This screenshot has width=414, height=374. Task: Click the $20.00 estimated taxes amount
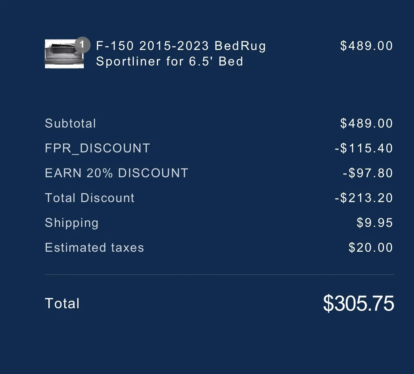tap(371, 248)
